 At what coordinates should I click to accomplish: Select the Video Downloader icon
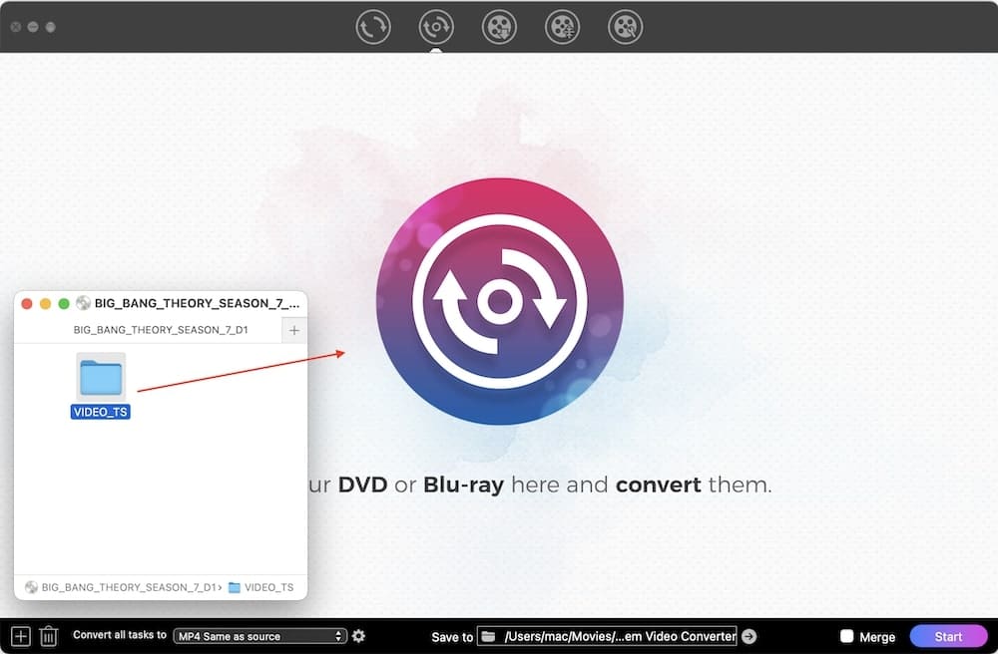tap(499, 27)
